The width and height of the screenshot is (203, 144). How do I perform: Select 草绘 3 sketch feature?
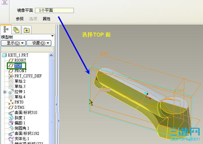(x=20, y=86)
